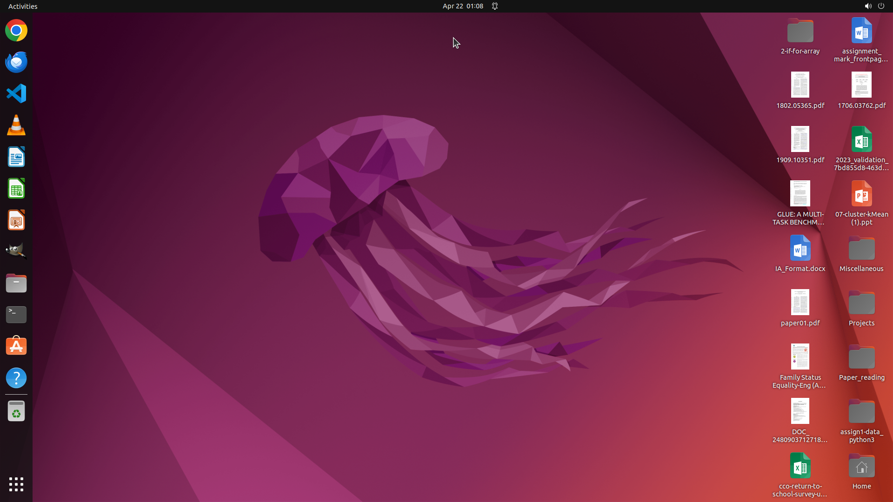The image size is (893, 502).
Task: Open LibreOffice Writer from dock
Action: pyautogui.click(x=16, y=157)
